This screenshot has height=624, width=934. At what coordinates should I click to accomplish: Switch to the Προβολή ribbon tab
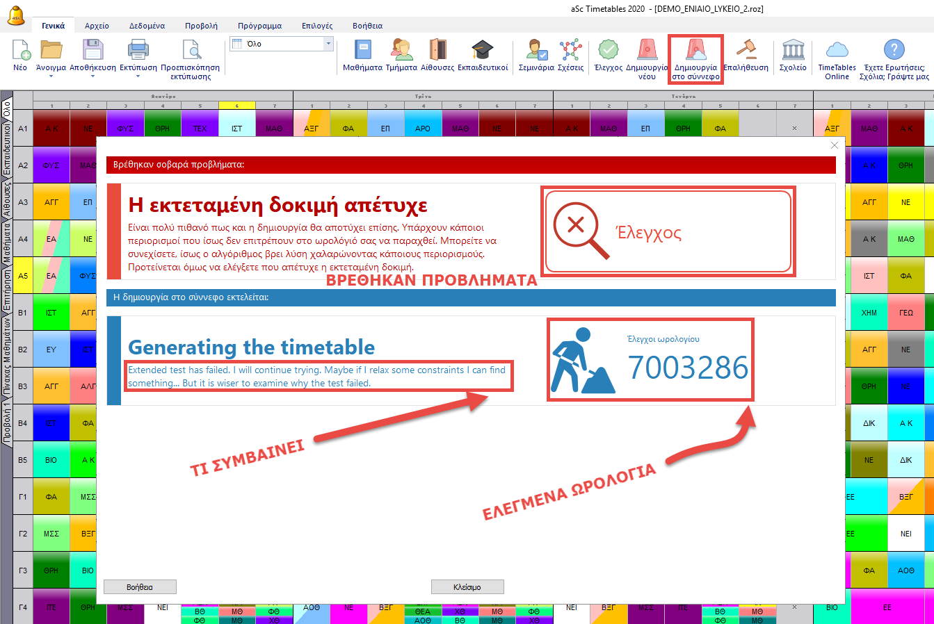(x=201, y=26)
